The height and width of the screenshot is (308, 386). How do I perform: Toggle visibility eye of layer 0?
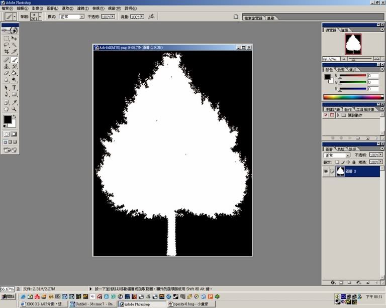click(326, 171)
